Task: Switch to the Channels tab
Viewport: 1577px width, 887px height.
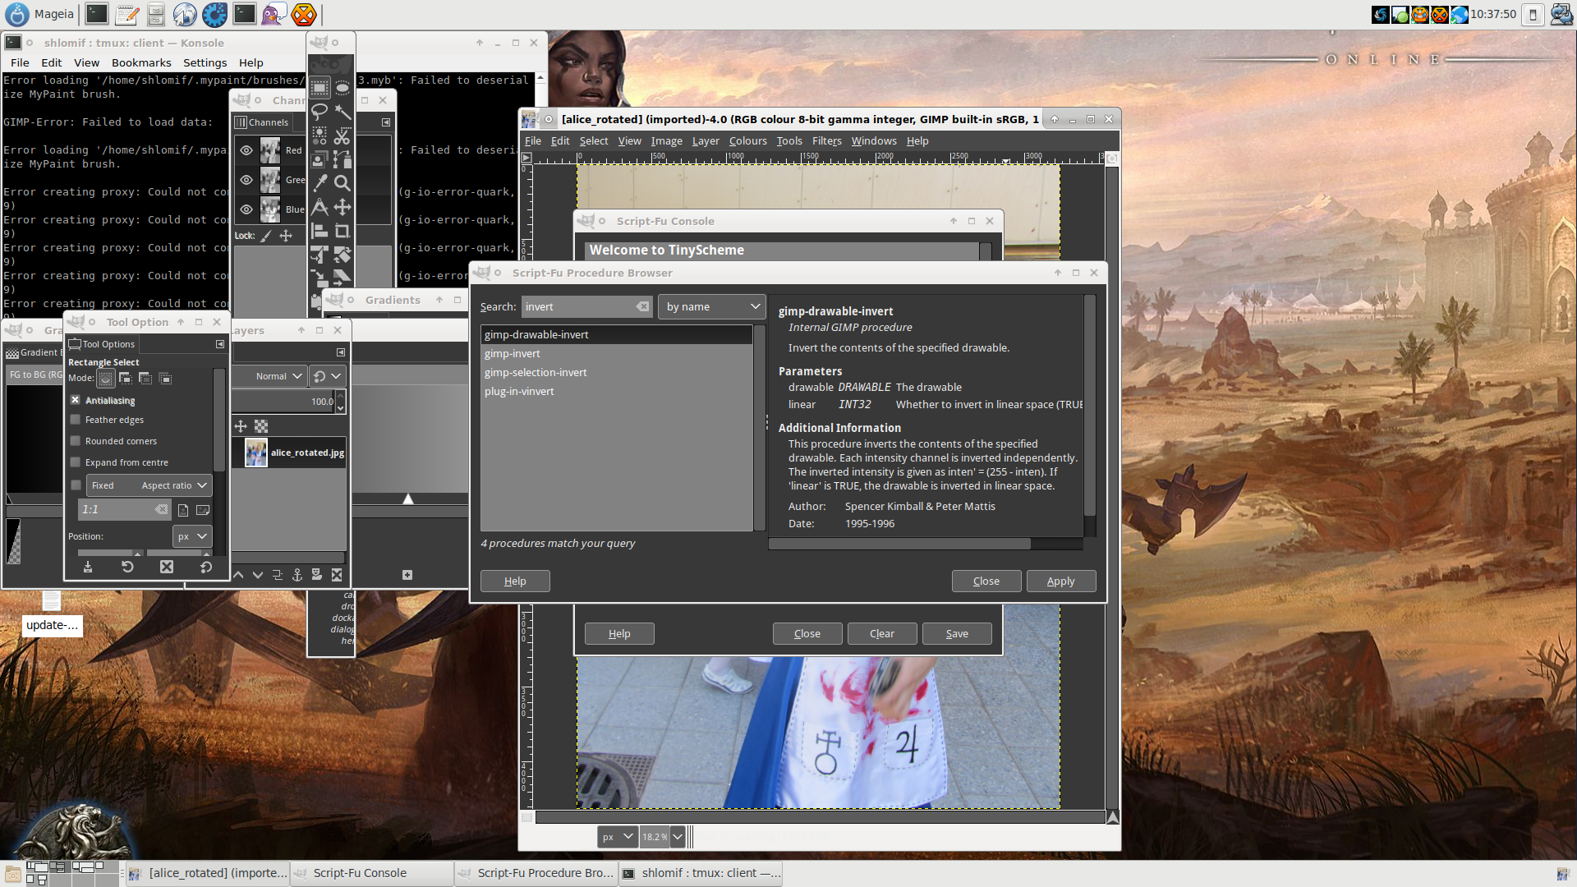Action: click(263, 122)
